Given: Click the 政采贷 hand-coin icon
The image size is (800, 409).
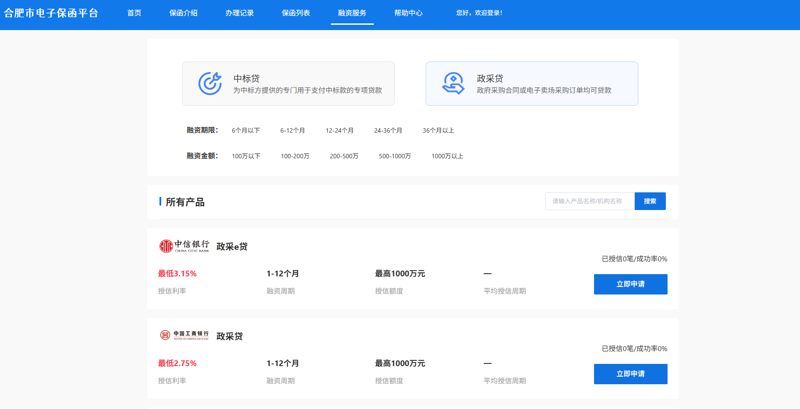Looking at the screenshot, I should tap(454, 83).
